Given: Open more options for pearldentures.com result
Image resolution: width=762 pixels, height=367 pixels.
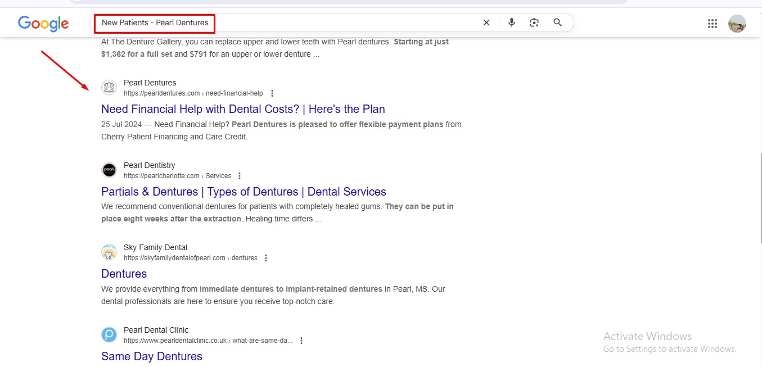Looking at the screenshot, I should tap(273, 93).
